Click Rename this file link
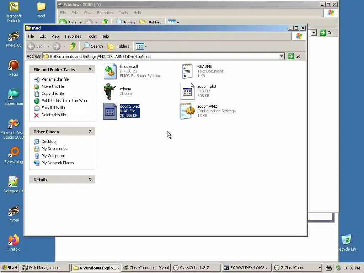This screenshot has height=273, width=364. click(55, 79)
